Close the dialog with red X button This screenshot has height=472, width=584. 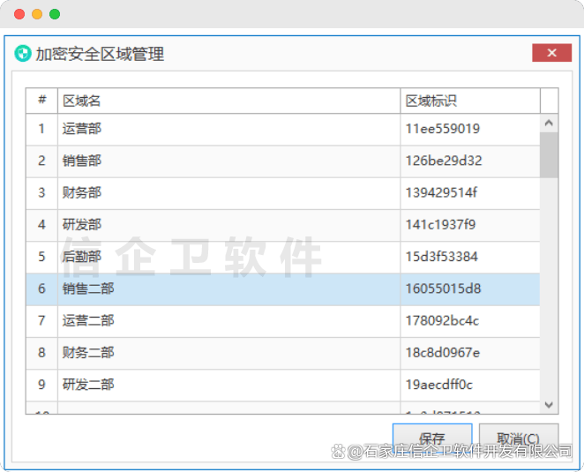click(551, 53)
